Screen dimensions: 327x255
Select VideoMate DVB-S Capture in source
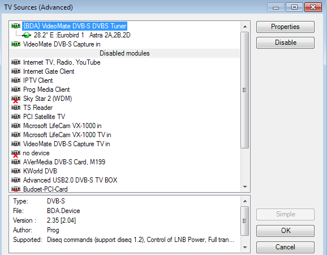pyautogui.click(x=62, y=44)
